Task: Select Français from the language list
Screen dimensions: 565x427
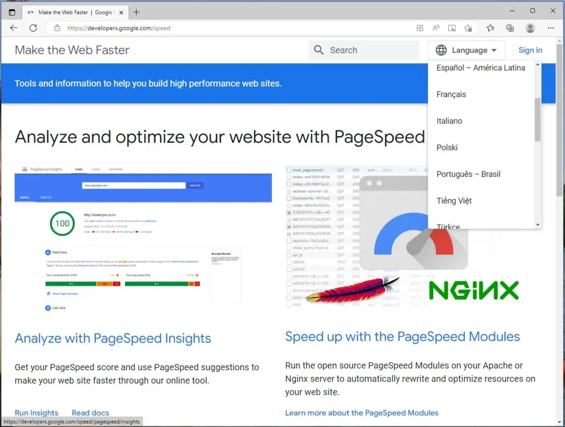Action: pos(451,95)
